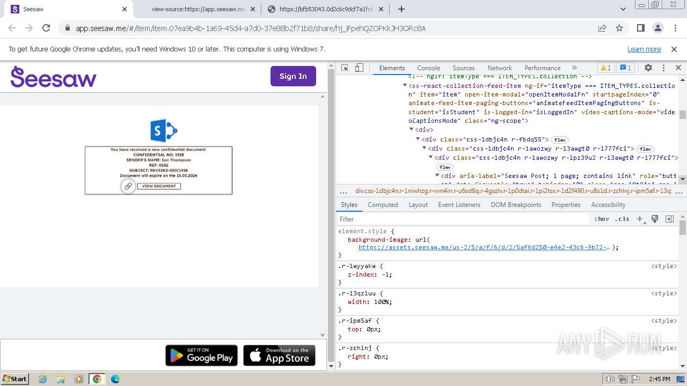Bookmark this page star icon
Image resolution: width=687 pixels, height=386 pixels.
[619, 28]
